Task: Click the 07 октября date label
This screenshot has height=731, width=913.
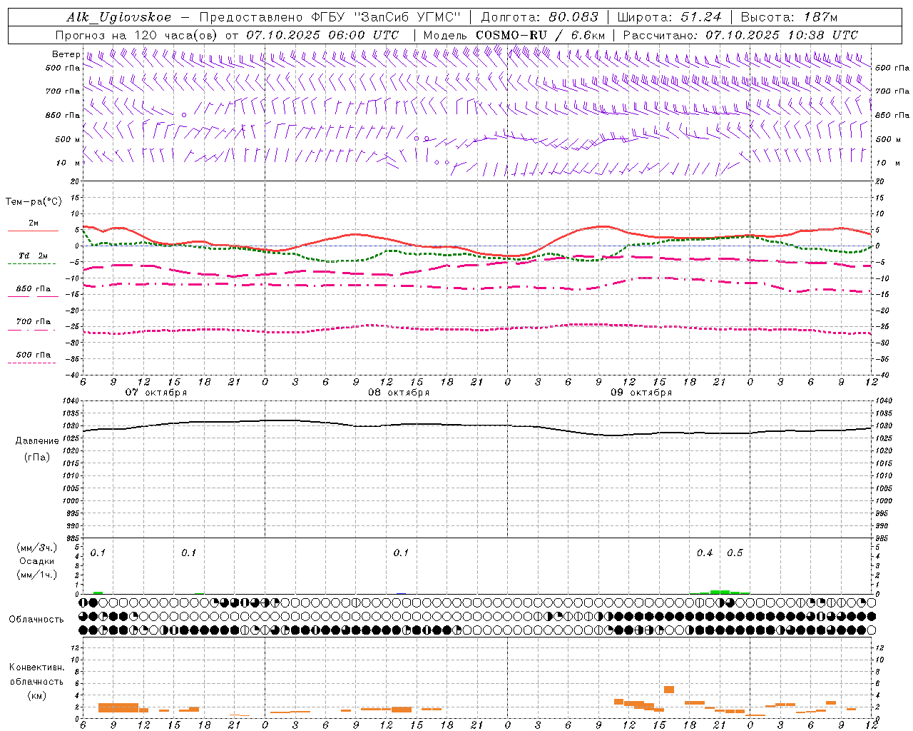Action: pos(156,392)
